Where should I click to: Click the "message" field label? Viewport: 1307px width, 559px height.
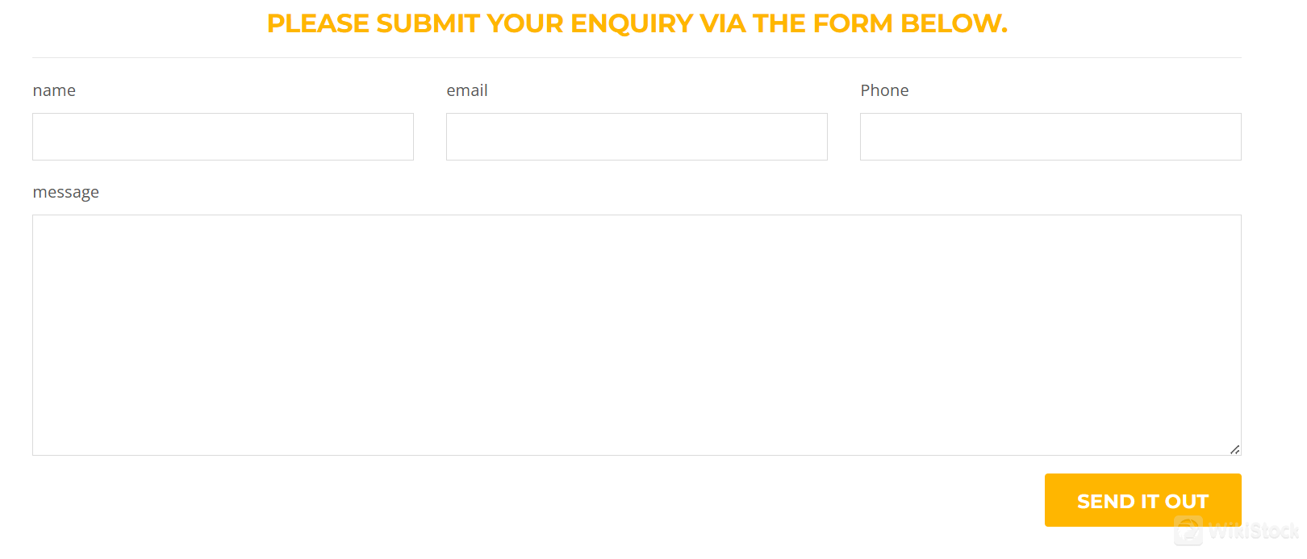66,193
